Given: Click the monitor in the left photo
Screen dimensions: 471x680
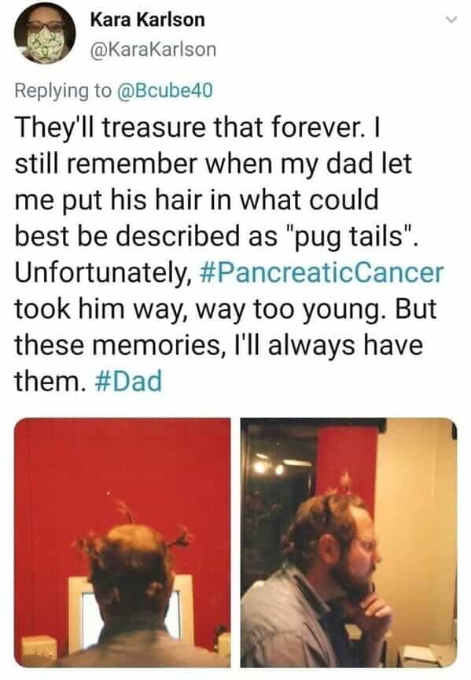Looking at the screenshot, I should click(130, 609).
